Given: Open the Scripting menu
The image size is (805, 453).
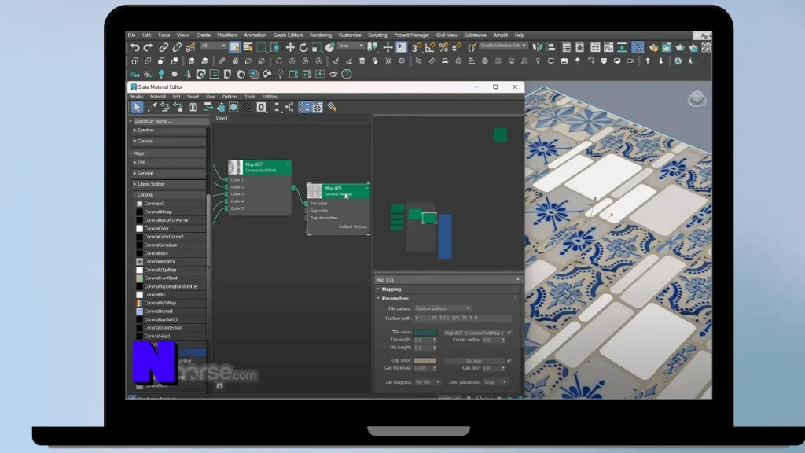Looking at the screenshot, I should (x=377, y=35).
